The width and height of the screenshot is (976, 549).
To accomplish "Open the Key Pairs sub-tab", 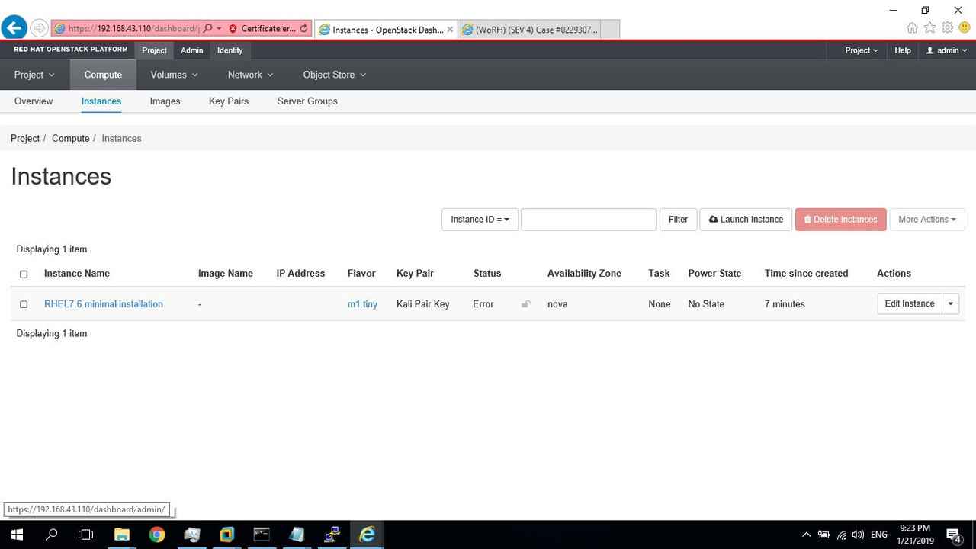I will click(229, 101).
